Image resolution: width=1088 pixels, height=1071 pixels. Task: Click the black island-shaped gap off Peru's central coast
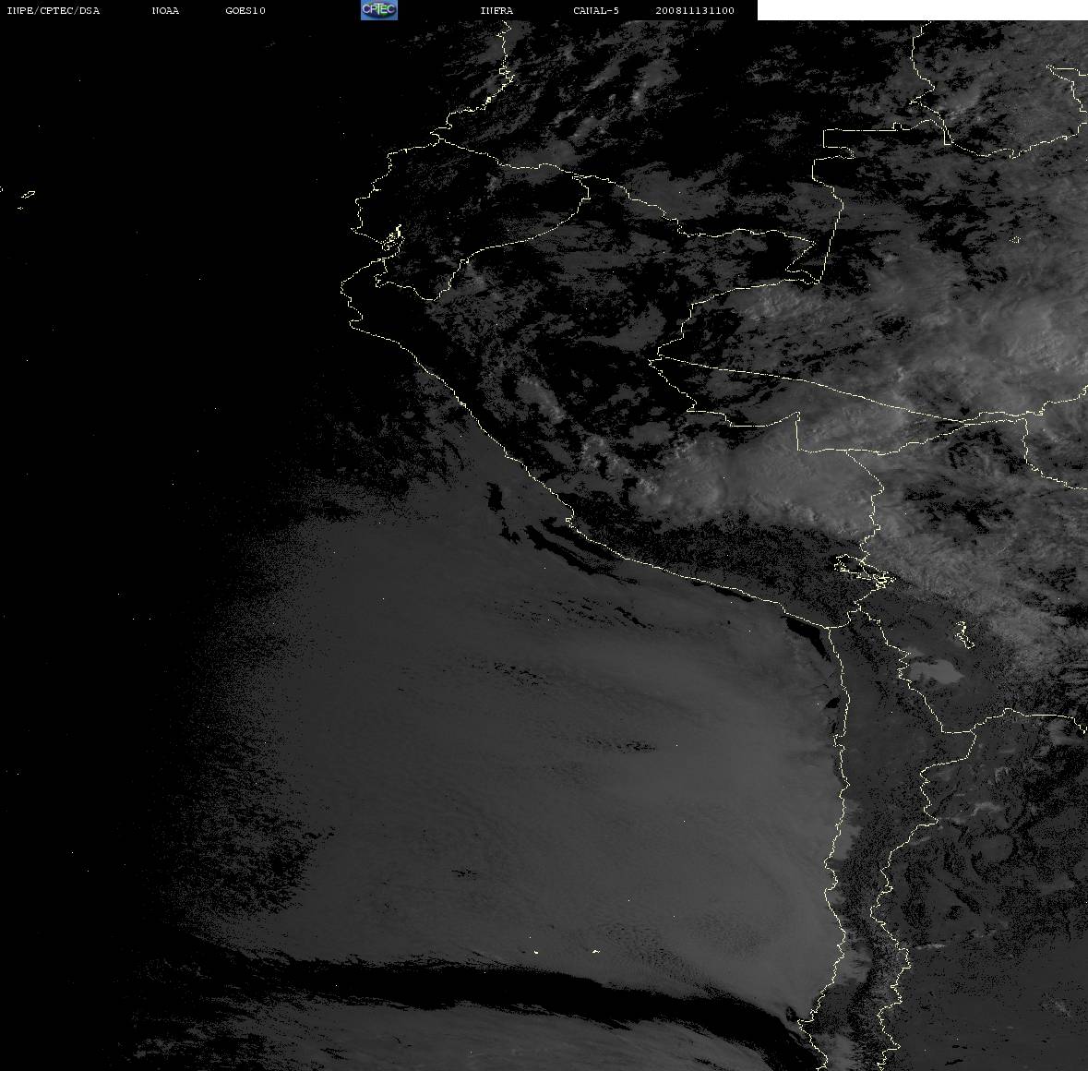[494, 497]
